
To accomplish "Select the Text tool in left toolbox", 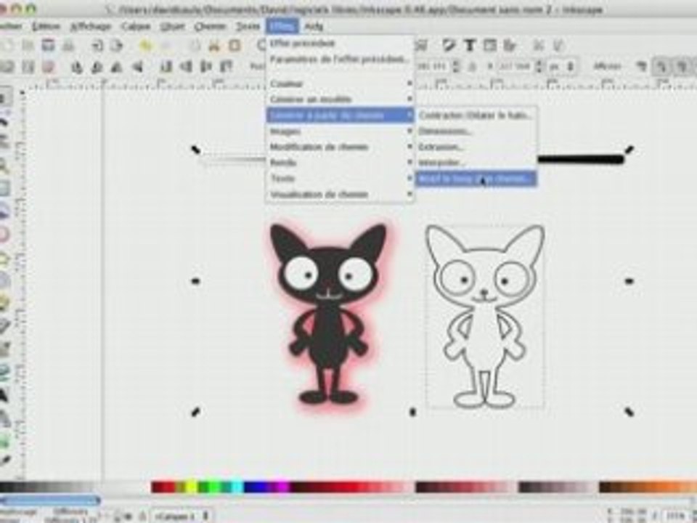I will pyautogui.click(x=4, y=394).
